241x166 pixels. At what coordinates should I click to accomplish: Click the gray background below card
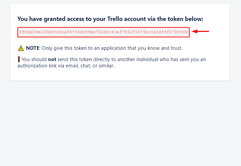[x=121, y=123]
